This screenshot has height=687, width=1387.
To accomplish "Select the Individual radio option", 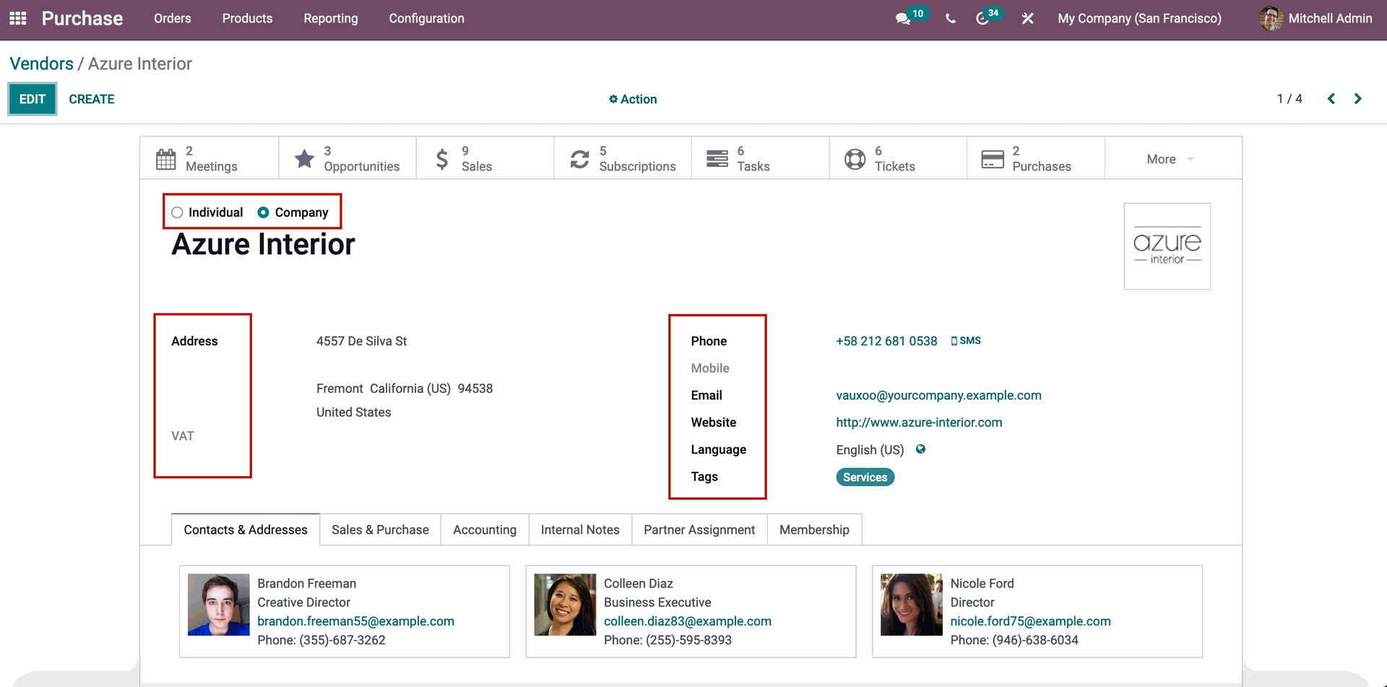I will tap(177, 212).
